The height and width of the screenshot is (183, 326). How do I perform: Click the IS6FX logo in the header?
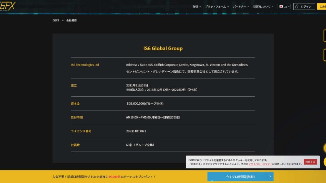tap(8, 6)
